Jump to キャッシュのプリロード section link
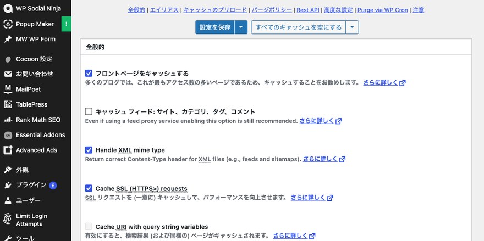 pos(215,10)
